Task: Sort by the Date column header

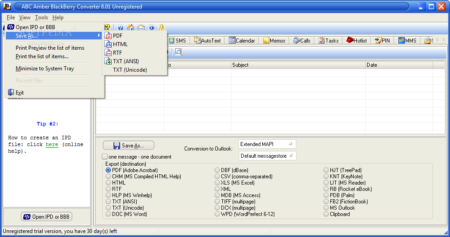Action: (x=399, y=65)
